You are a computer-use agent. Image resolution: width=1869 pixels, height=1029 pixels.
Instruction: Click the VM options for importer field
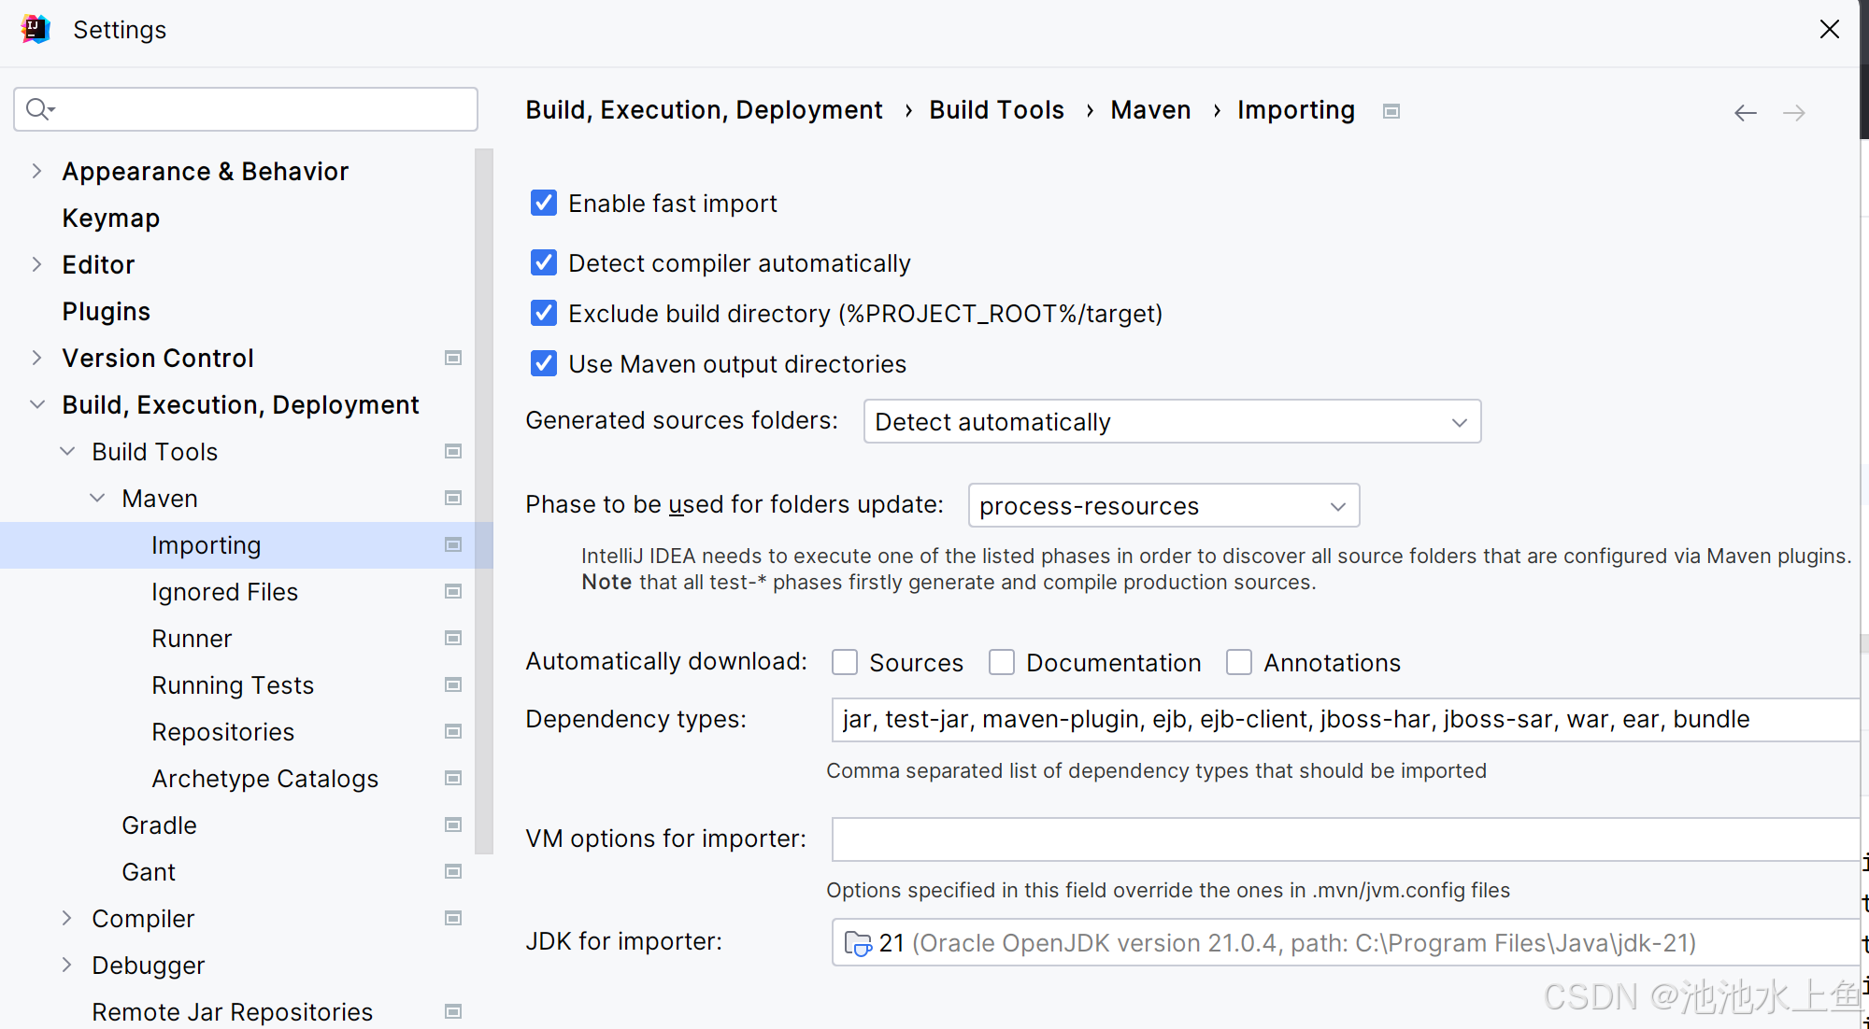click(x=1344, y=839)
